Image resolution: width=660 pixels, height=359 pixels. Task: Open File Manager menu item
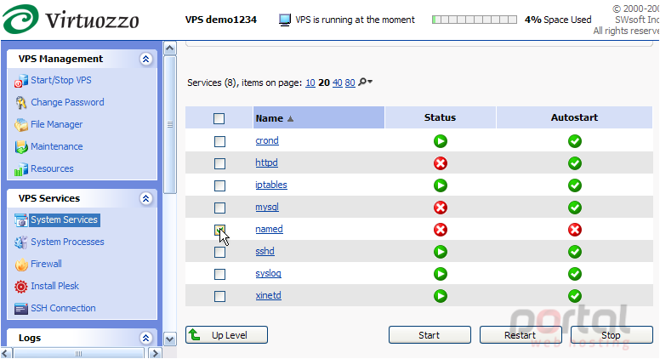click(x=56, y=124)
